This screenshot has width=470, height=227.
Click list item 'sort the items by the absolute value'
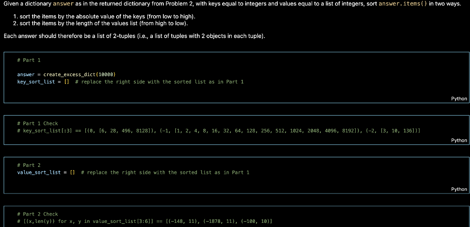click(x=105, y=17)
